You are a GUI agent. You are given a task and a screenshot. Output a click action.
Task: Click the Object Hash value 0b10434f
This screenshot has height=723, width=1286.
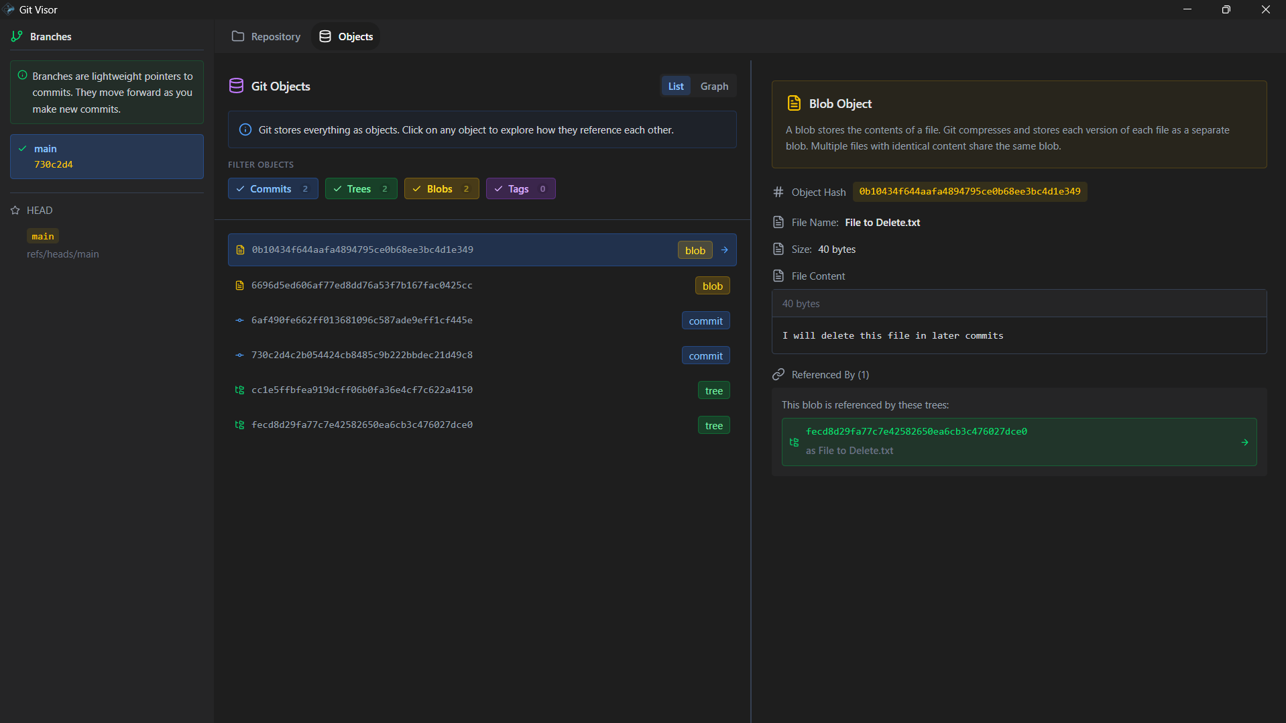pos(970,192)
